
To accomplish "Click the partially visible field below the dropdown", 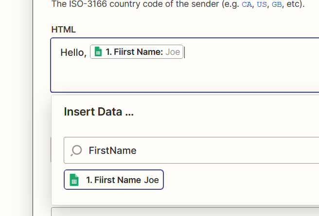I will [x=185, y=212].
